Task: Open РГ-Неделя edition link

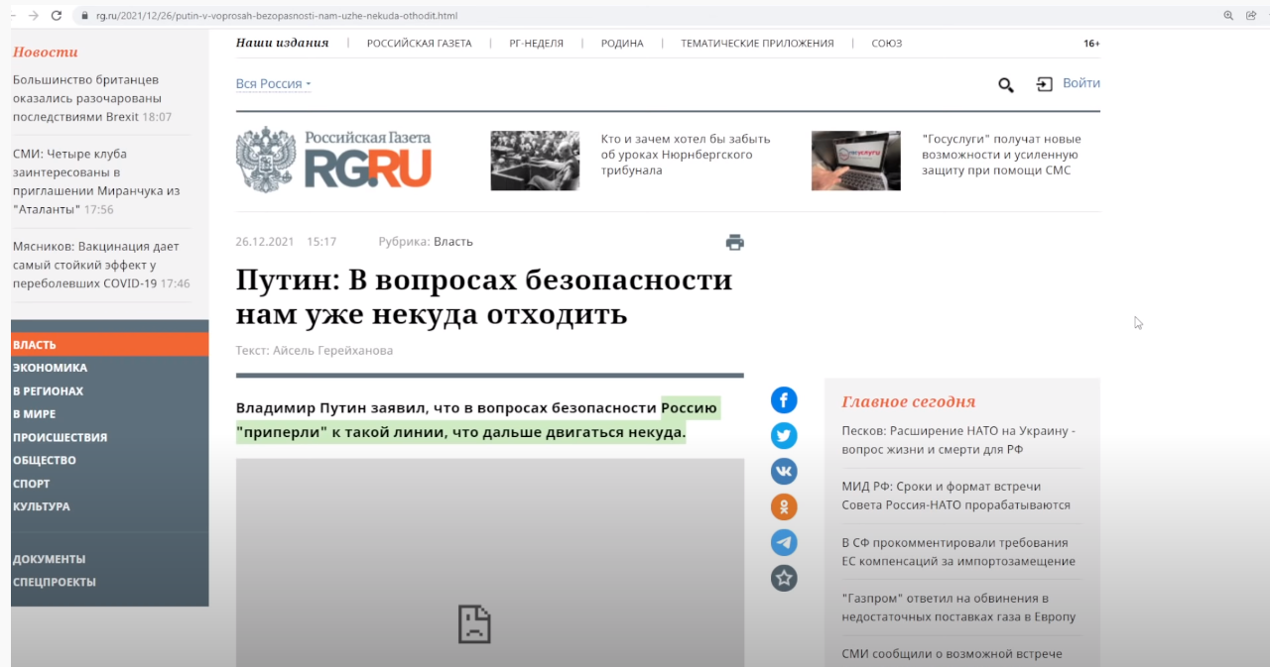Action: pos(537,44)
